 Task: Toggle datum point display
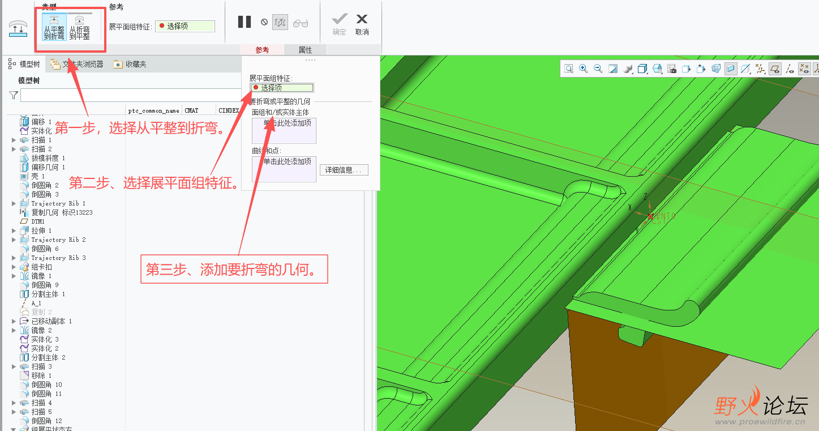(804, 69)
